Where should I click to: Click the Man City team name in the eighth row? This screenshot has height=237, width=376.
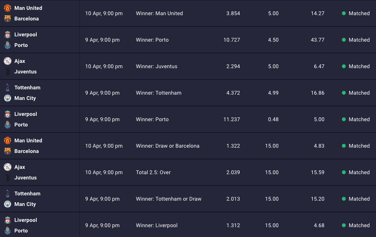[x=25, y=204]
